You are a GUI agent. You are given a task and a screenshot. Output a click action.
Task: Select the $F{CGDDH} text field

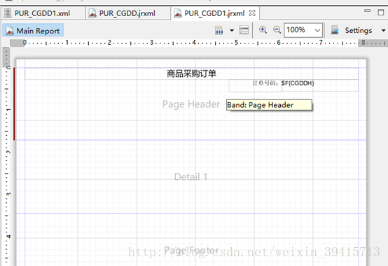coord(319,85)
